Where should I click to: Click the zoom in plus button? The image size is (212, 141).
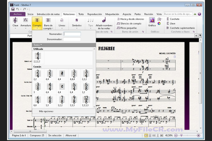point(198,135)
